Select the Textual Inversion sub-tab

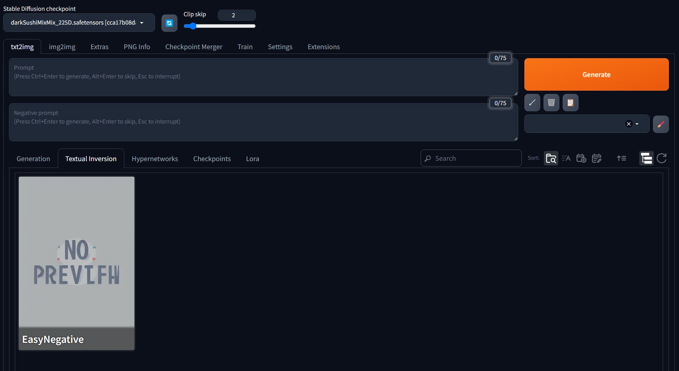[x=91, y=159]
